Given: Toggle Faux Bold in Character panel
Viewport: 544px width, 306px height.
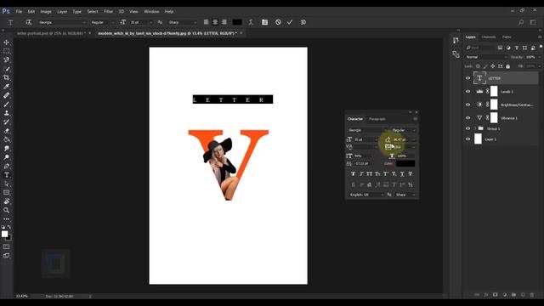Looking at the screenshot, I should click(x=354, y=173).
